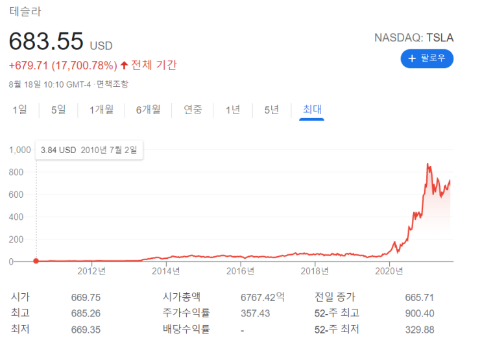
Task: Click the 683.55 price value
Action: coord(46,42)
